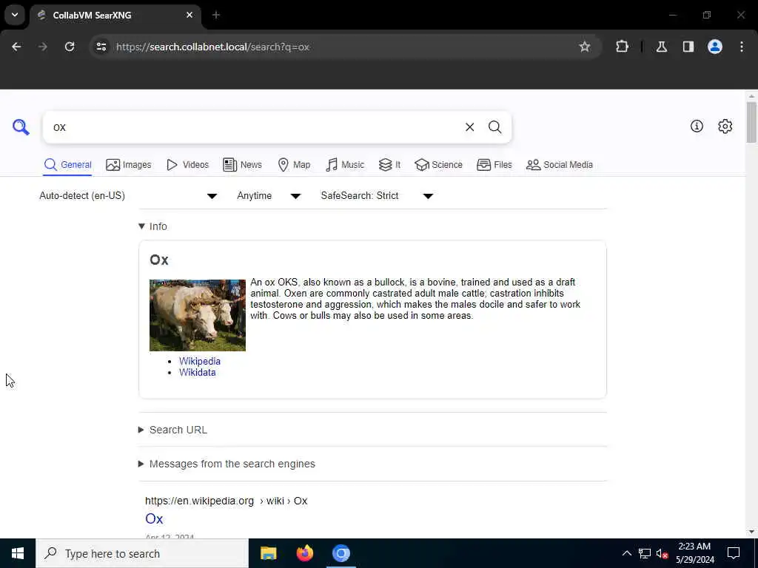Open preferences gear icon
This screenshot has height=568, width=758.
(x=725, y=126)
